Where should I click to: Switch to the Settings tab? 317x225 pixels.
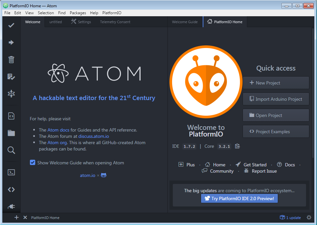pyautogui.click(x=81, y=22)
